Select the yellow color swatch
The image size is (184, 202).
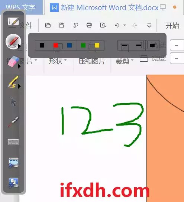click(x=97, y=45)
